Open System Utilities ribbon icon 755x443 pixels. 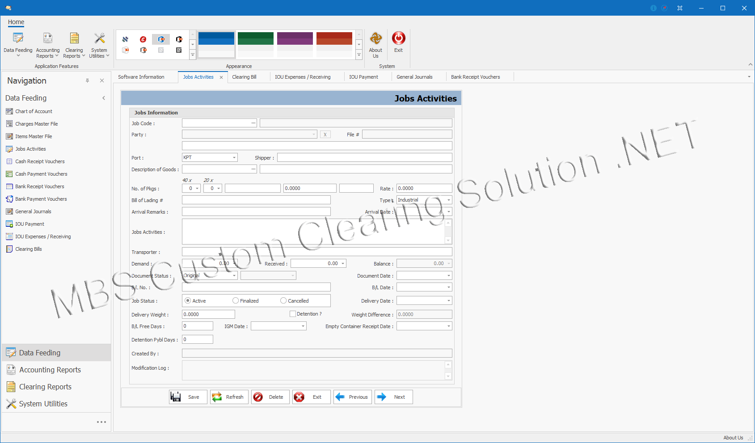(x=99, y=38)
